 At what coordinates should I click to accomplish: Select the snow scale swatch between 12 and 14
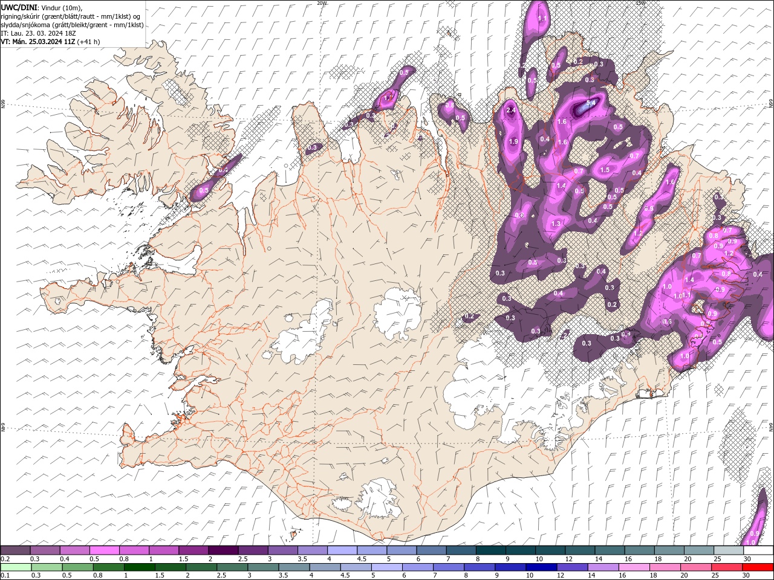pos(580,550)
